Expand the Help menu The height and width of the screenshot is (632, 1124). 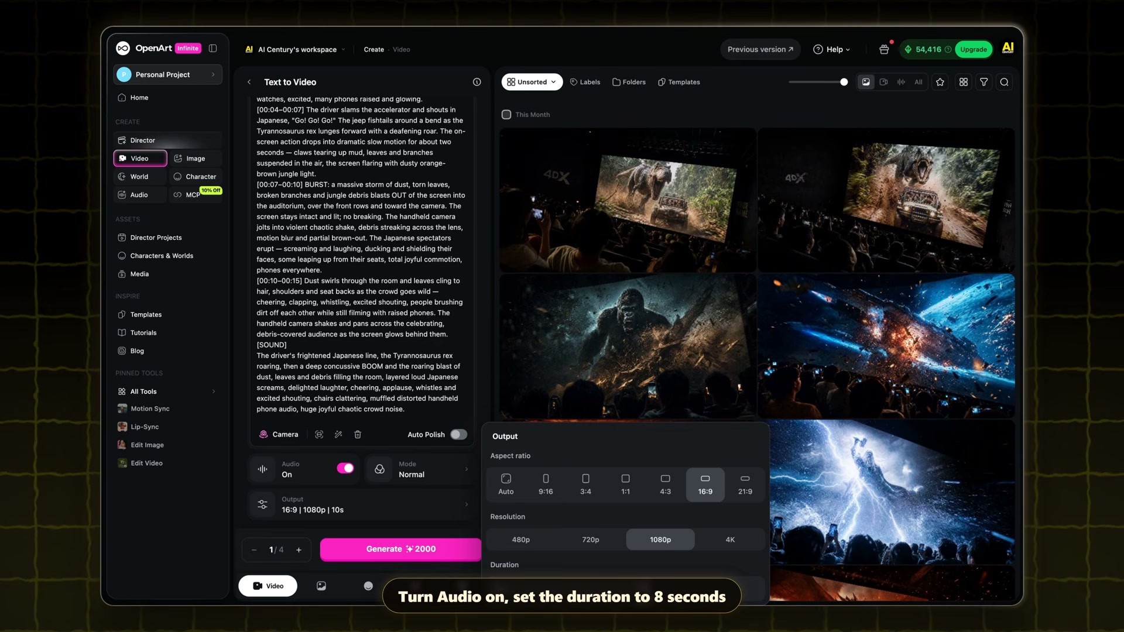tap(832, 49)
